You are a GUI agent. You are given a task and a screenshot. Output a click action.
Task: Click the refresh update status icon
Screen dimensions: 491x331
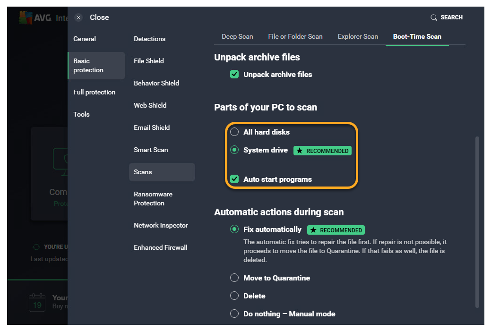[x=36, y=246]
